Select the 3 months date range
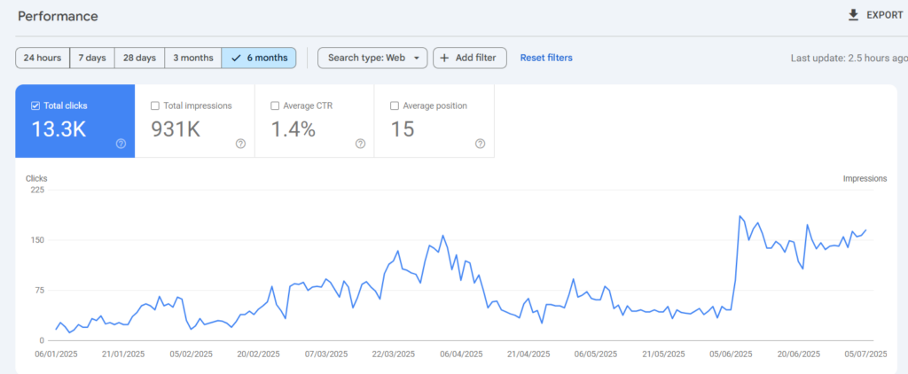The image size is (908, 374). [192, 58]
